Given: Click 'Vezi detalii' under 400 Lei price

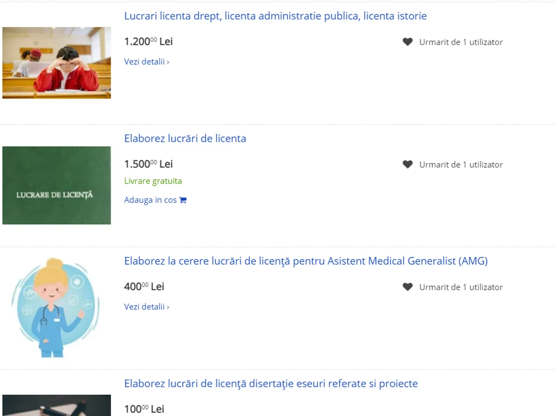Looking at the screenshot, I should tap(147, 306).
